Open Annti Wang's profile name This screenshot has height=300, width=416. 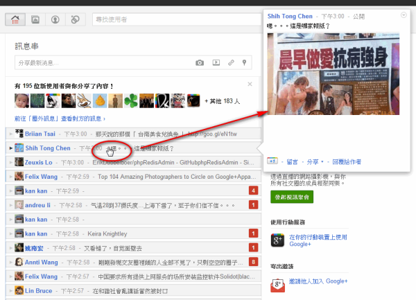pyautogui.click(x=42, y=263)
